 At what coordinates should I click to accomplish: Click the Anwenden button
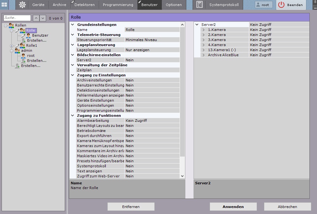(233, 207)
